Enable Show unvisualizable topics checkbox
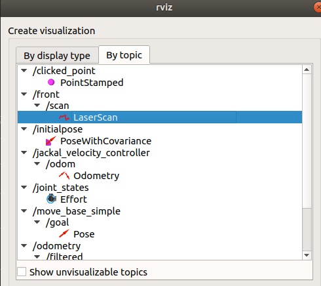This screenshot has width=321, height=286. coord(22,272)
